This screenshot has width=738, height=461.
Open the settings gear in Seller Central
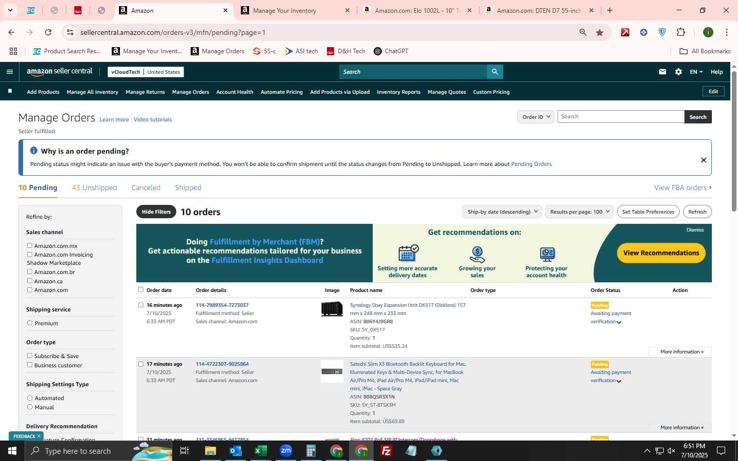(679, 72)
